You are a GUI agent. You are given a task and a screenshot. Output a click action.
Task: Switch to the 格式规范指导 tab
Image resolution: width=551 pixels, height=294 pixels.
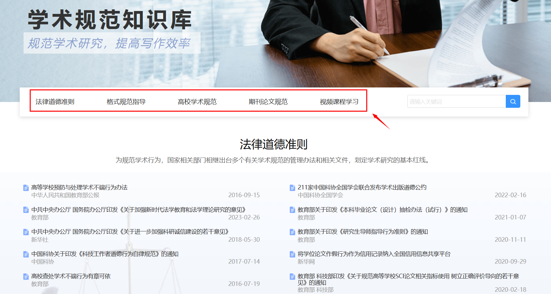126,102
